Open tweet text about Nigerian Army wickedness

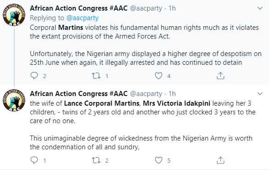coord(141,142)
